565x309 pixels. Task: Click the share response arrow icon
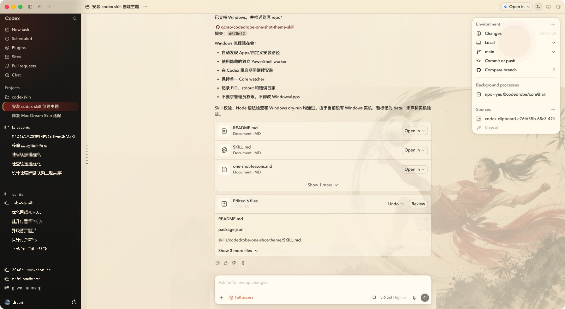pyautogui.click(x=242, y=263)
